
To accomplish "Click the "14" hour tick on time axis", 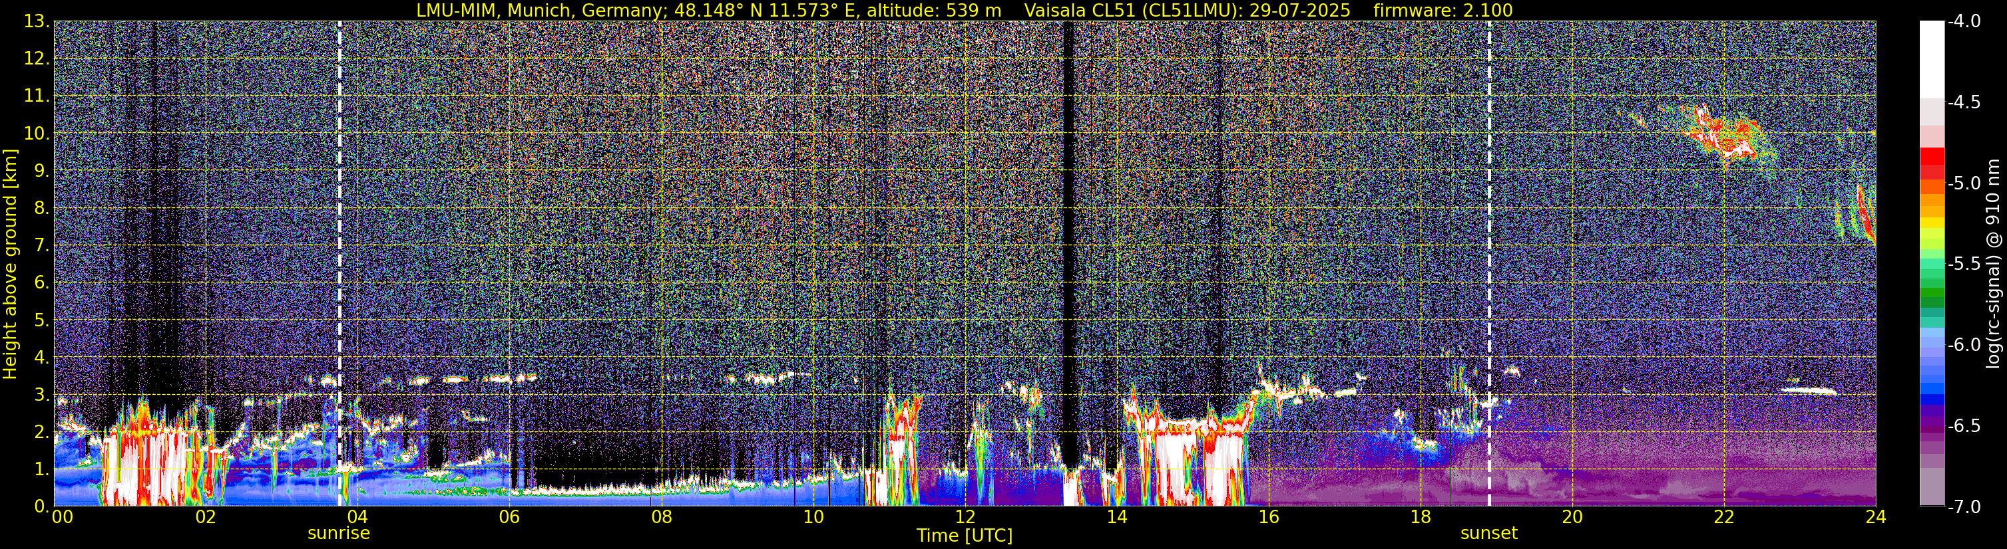I will click(1116, 517).
